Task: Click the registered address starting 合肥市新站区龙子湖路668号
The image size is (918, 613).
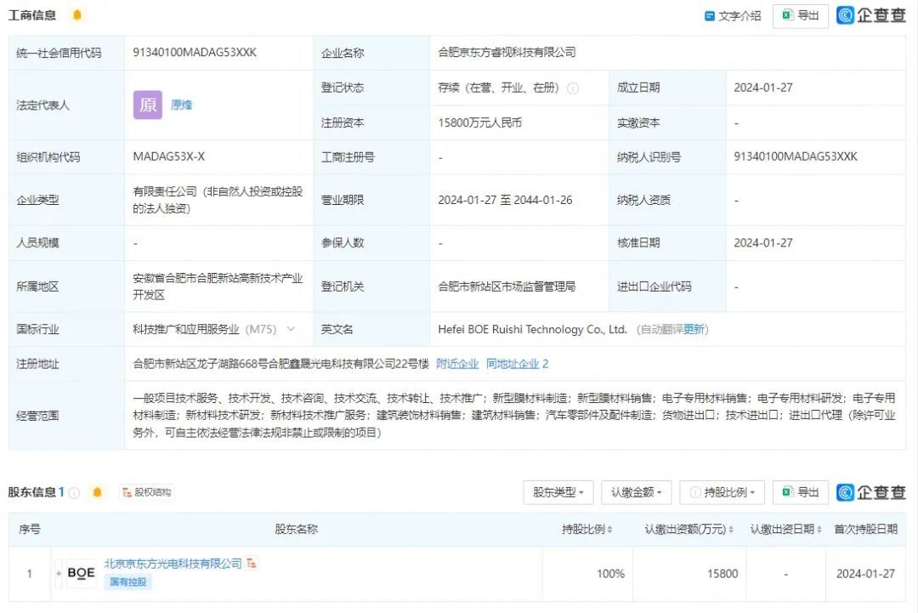Action: click(280, 364)
